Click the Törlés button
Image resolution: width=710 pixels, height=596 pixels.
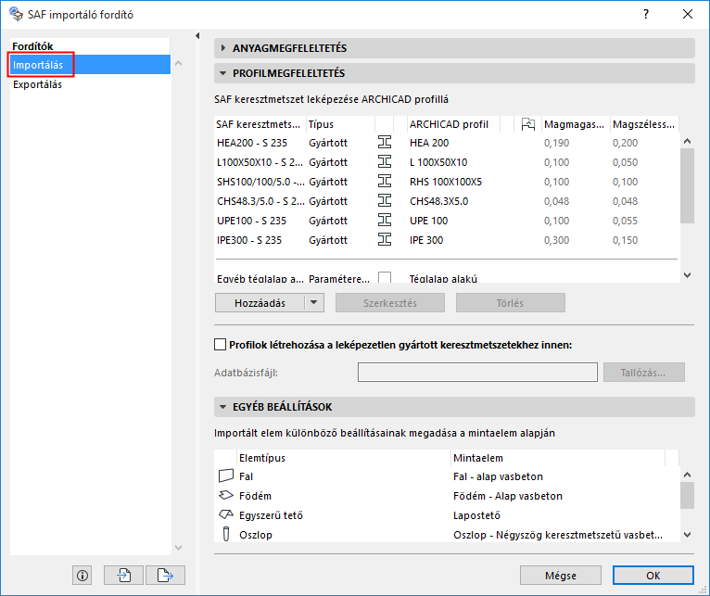point(511,302)
